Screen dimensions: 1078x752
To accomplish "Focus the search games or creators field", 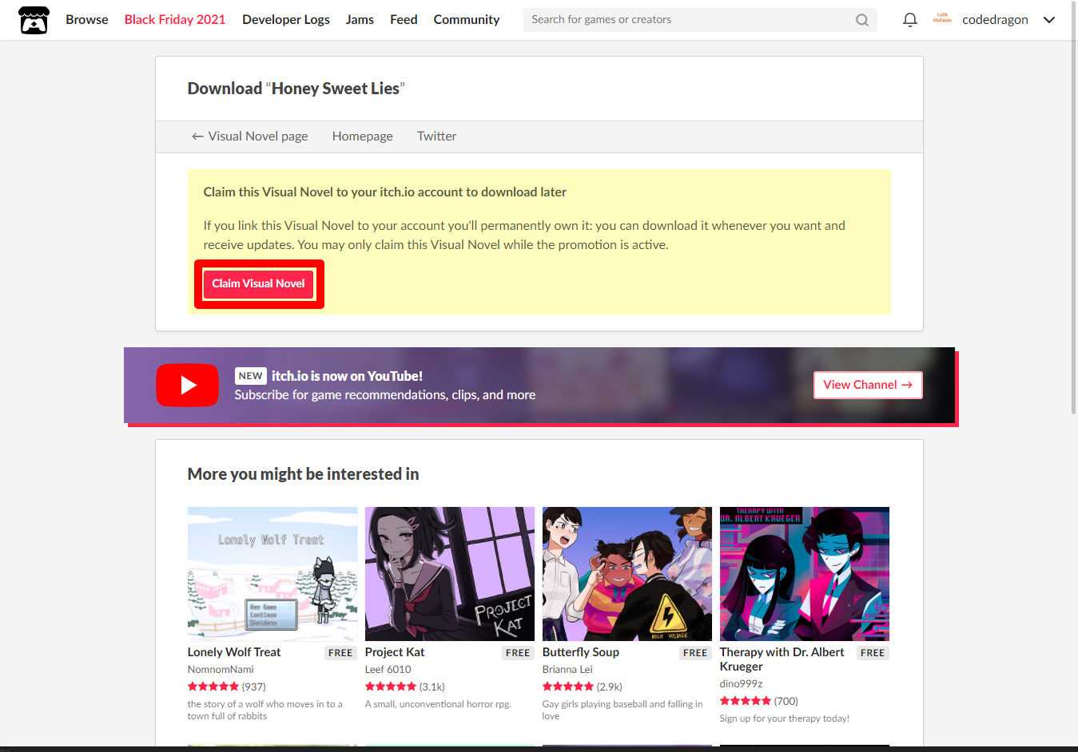I will click(700, 20).
